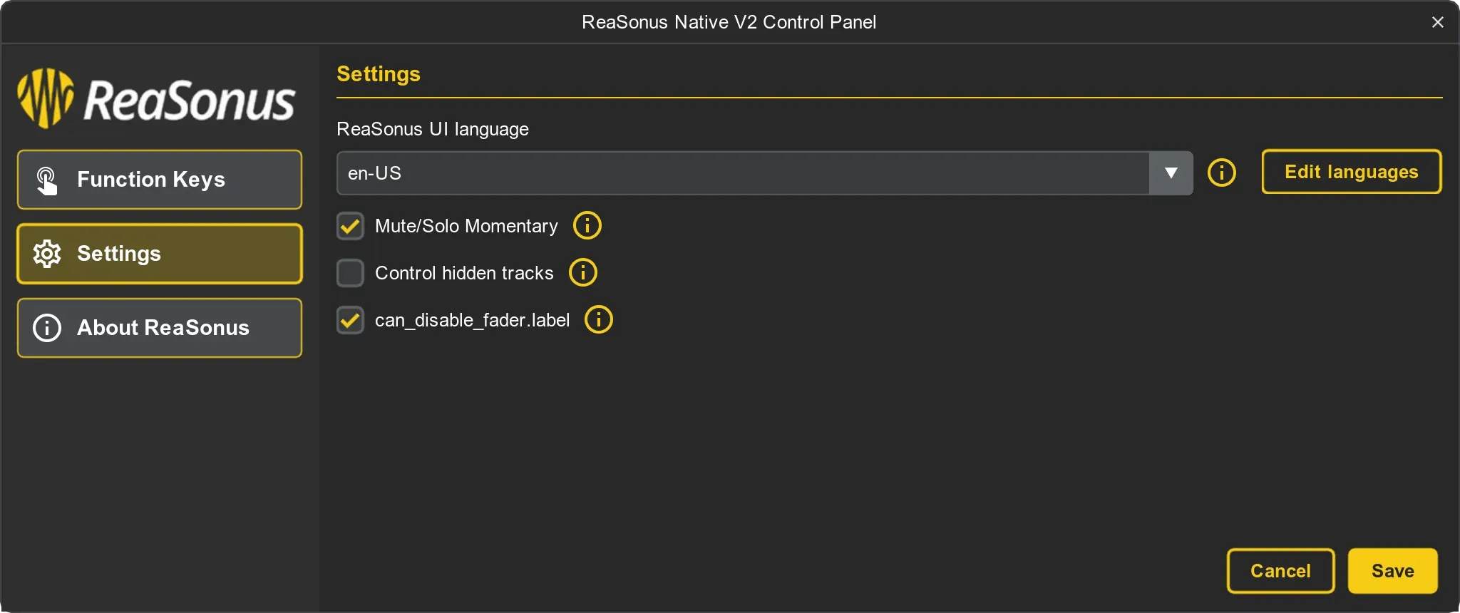1460x613 pixels.
Task: Close the ReaSonus Control Panel window
Action: (1438, 22)
